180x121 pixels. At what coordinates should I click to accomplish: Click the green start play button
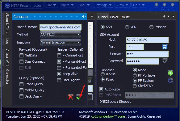pyautogui.click(x=170, y=73)
